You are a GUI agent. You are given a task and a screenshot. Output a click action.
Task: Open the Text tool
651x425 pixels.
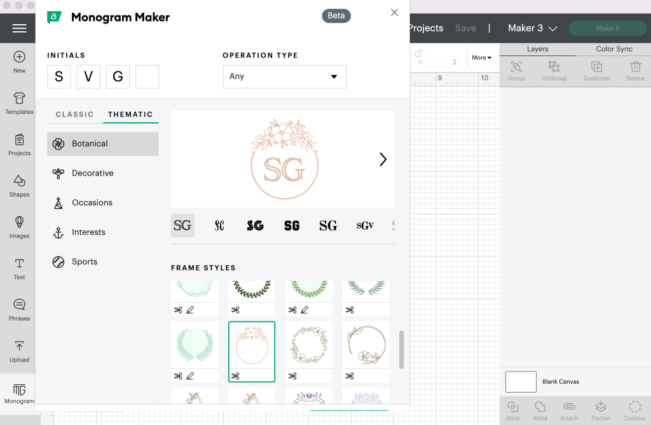coord(18,268)
